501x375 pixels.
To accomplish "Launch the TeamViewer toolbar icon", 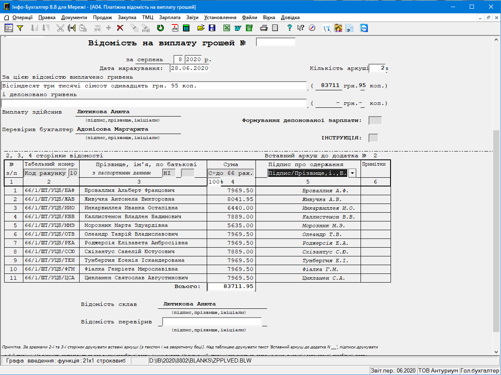I will [x=364, y=28].
